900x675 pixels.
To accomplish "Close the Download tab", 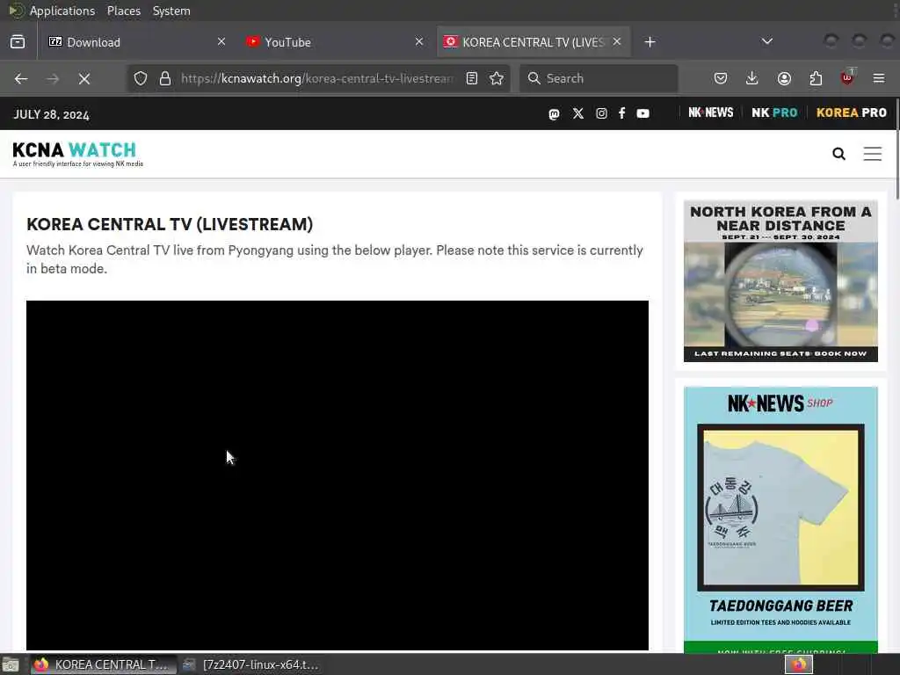I will pos(221,42).
